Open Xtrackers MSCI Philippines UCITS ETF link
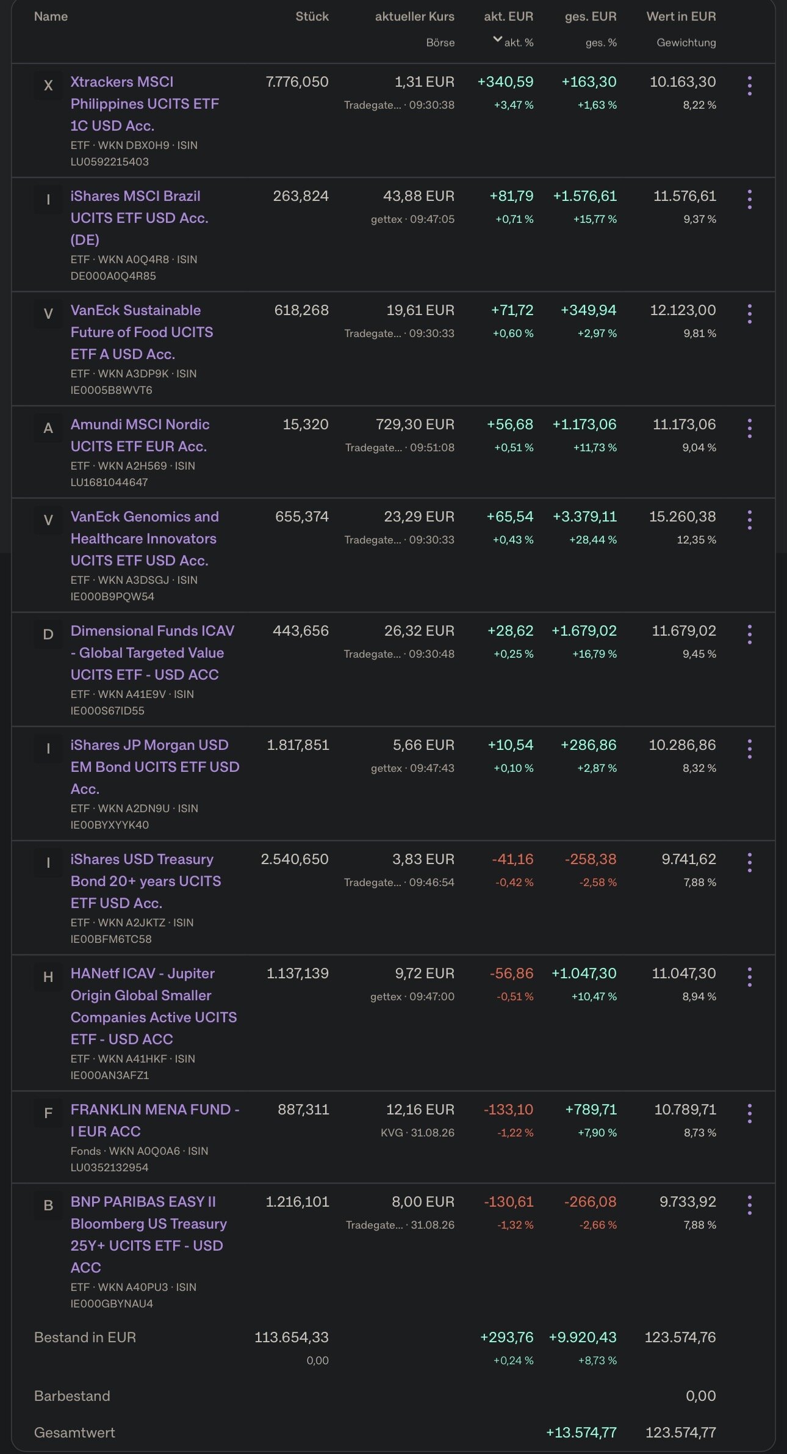 pos(145,104)
